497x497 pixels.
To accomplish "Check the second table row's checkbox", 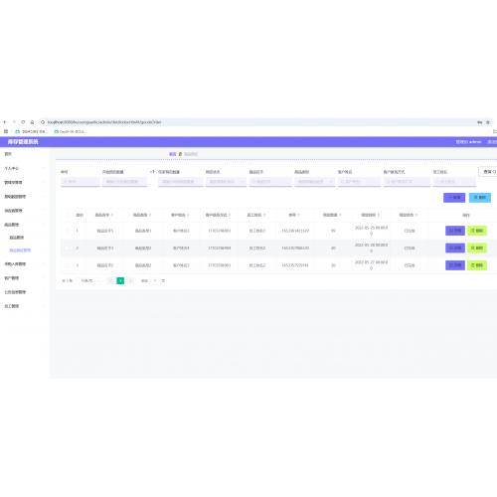I will [68, 248].
